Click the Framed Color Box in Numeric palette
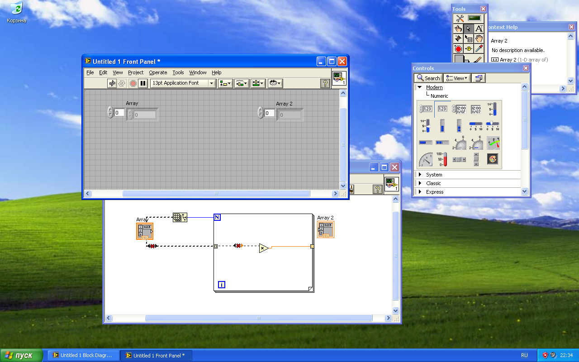The image size is (579, 362). click(493, 160)
